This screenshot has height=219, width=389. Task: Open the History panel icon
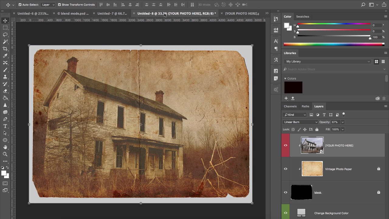[x=276, y=19]
